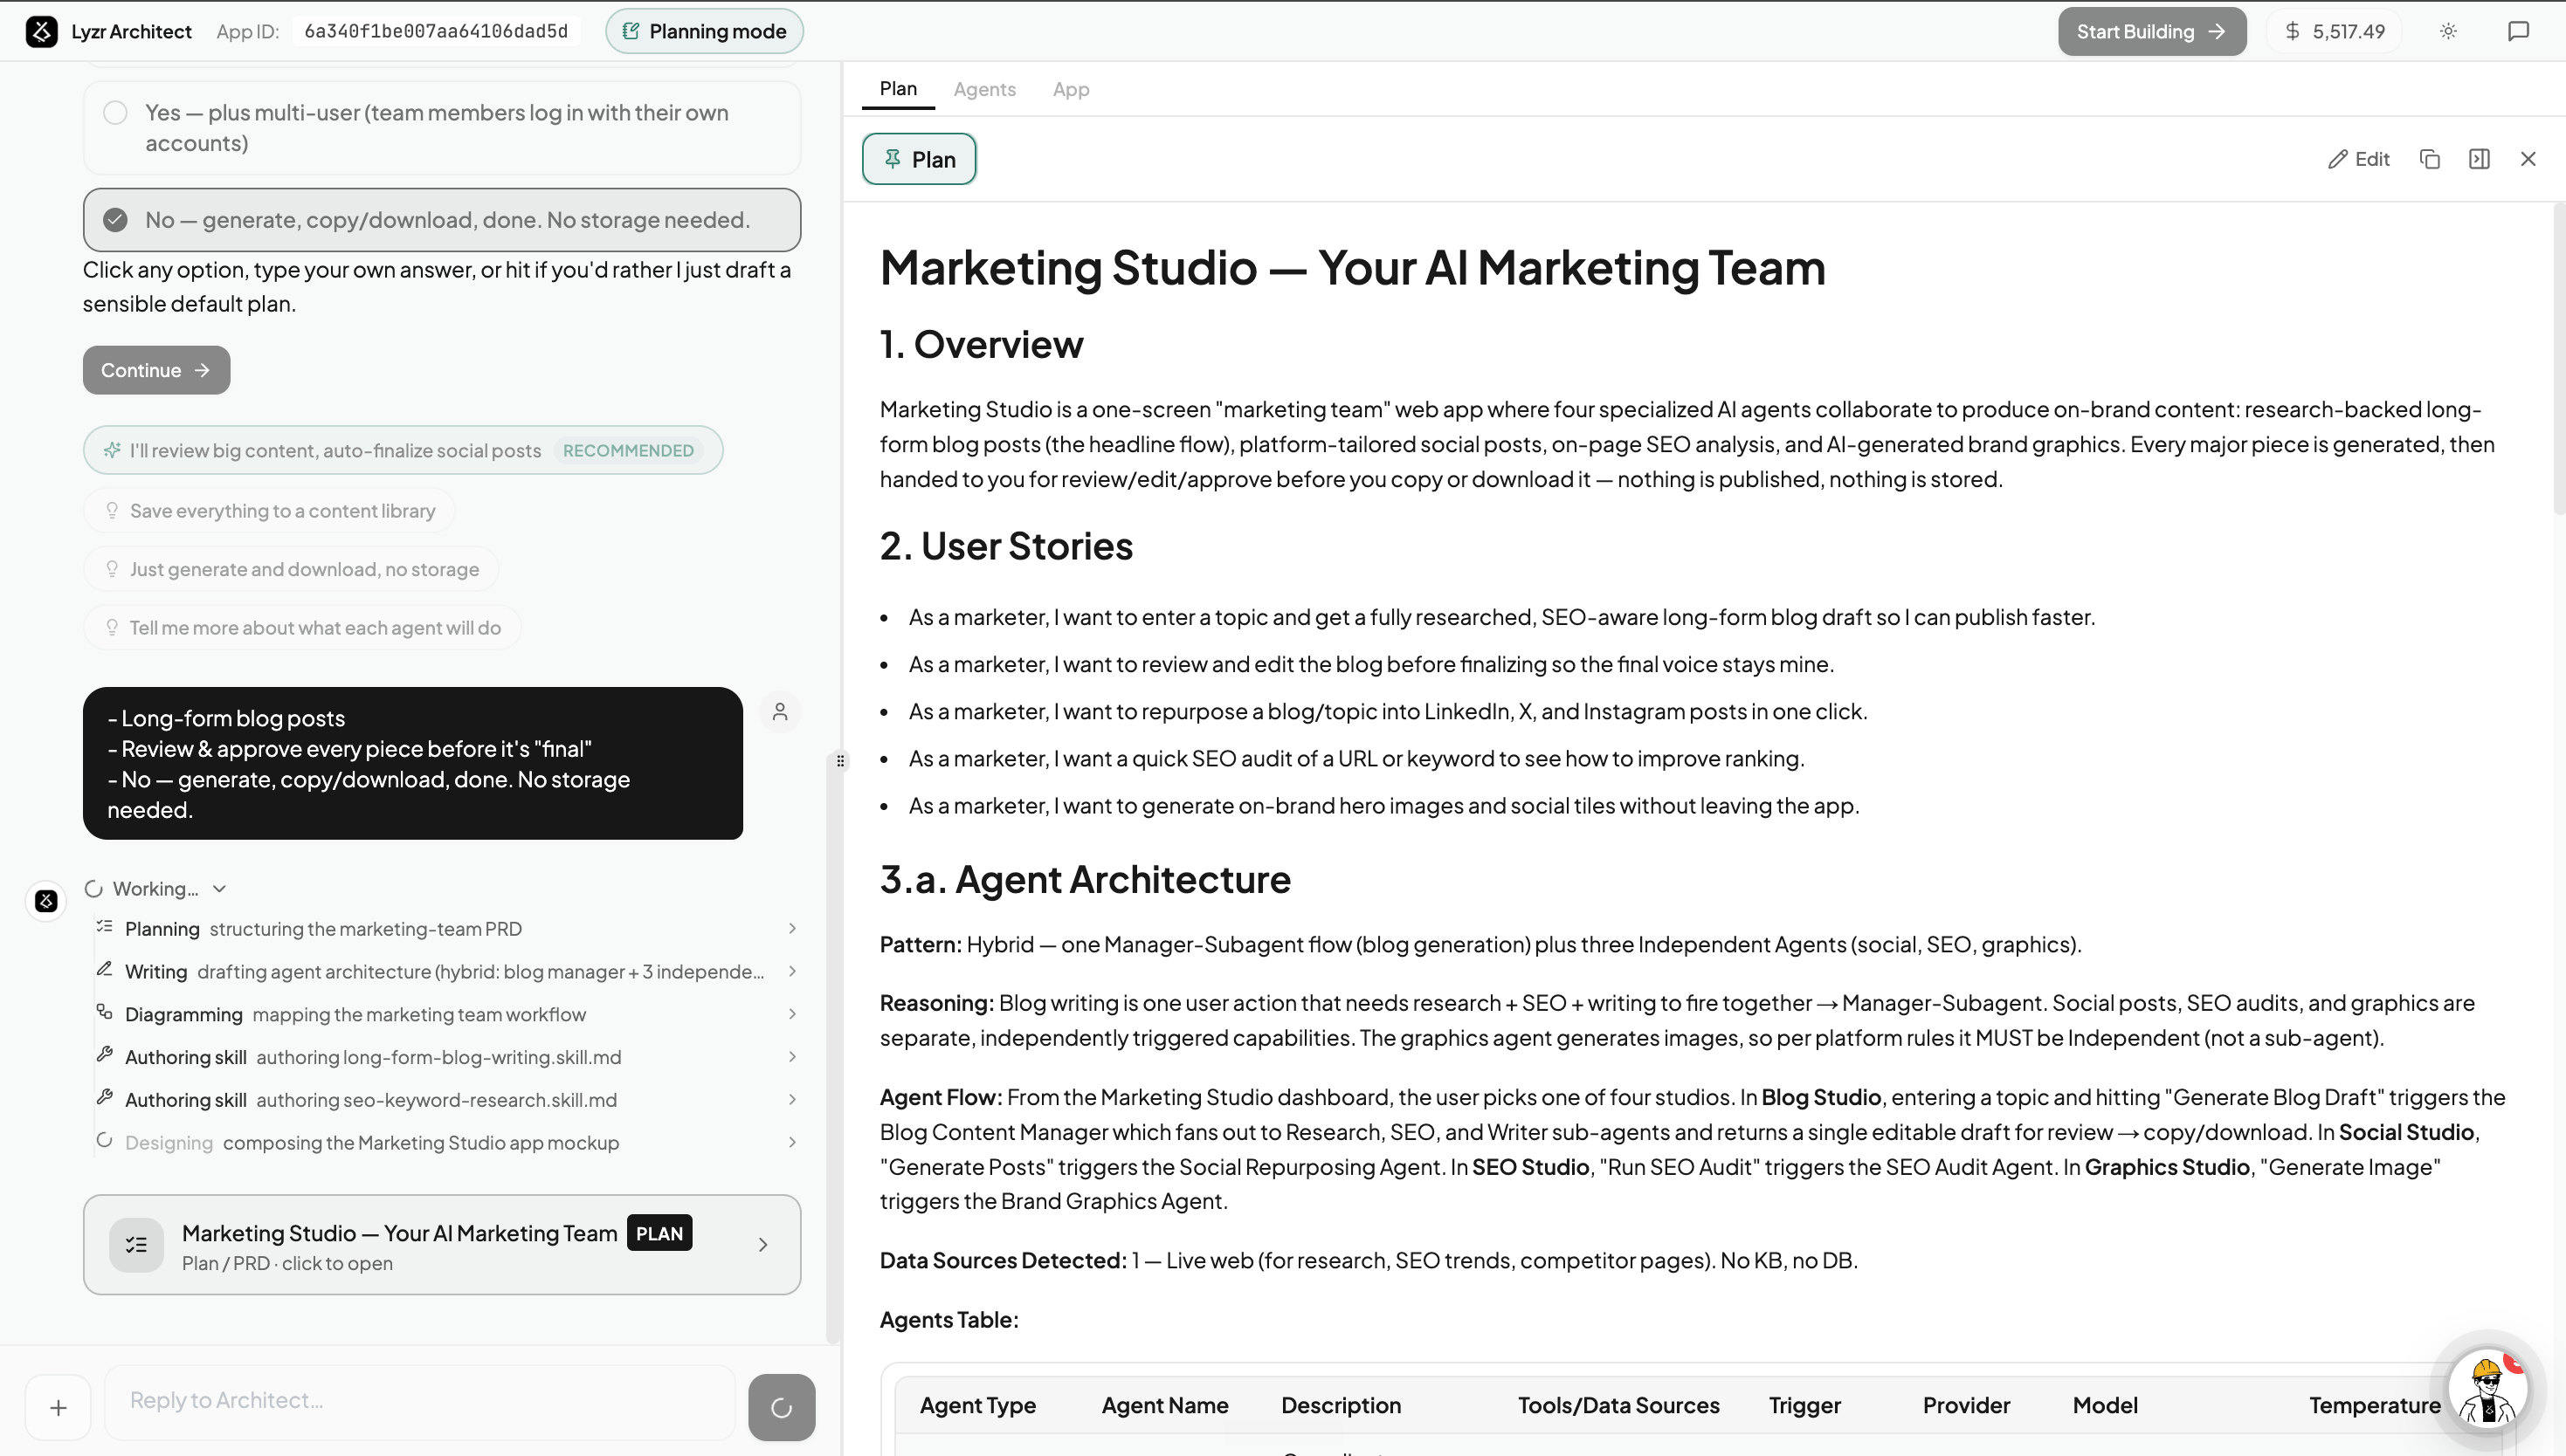Image resolution: width=2566 pixels, height=1456 pixels.
Task: Expand the Designing step chevron
Action: pos(792,1142)
